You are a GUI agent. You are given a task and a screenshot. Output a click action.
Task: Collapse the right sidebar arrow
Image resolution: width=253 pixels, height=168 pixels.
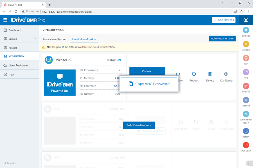(249, 163)
